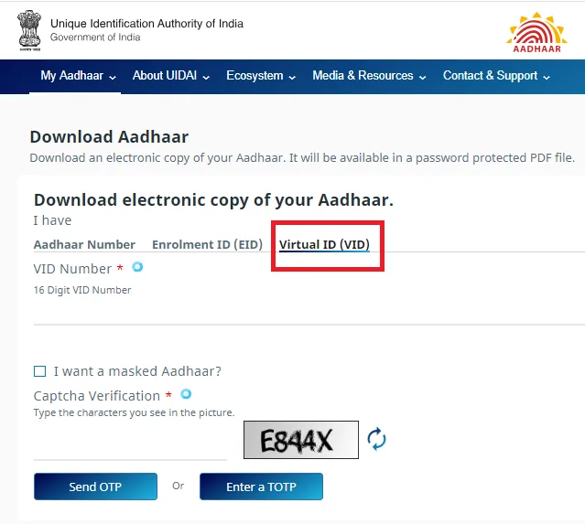Click the Aadhaar logo in header

pyautogui.click(x=536, y=32)
